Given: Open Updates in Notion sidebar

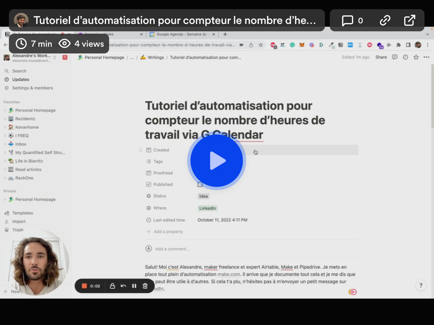Looking at the screenshot, I should [x=21, y=80].
